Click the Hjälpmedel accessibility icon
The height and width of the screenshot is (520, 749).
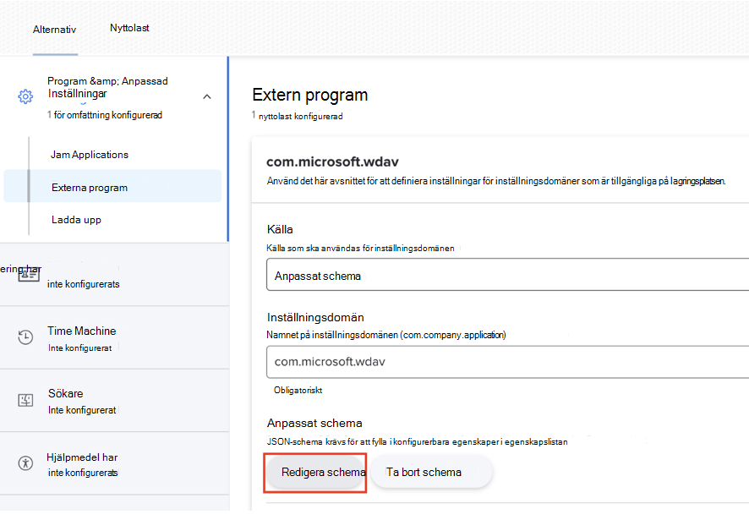[x=25, y=463]
